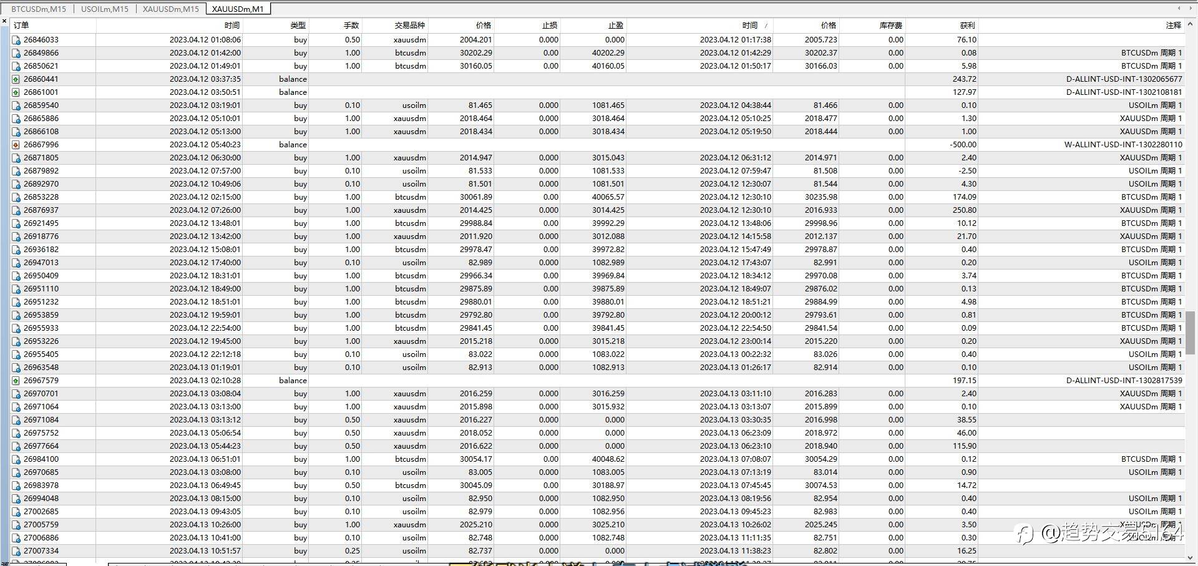Click the vertical scrollbar thumb
Screen dimensions: 1198x566
1190,333
